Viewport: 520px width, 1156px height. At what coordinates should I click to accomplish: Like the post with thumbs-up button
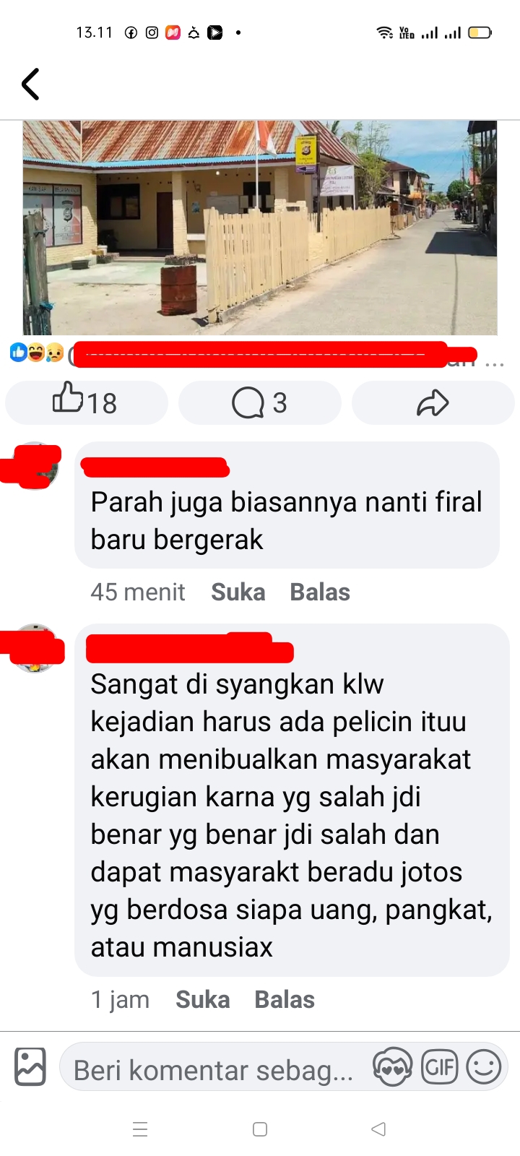pyautogui.click(x=86, y=402)
